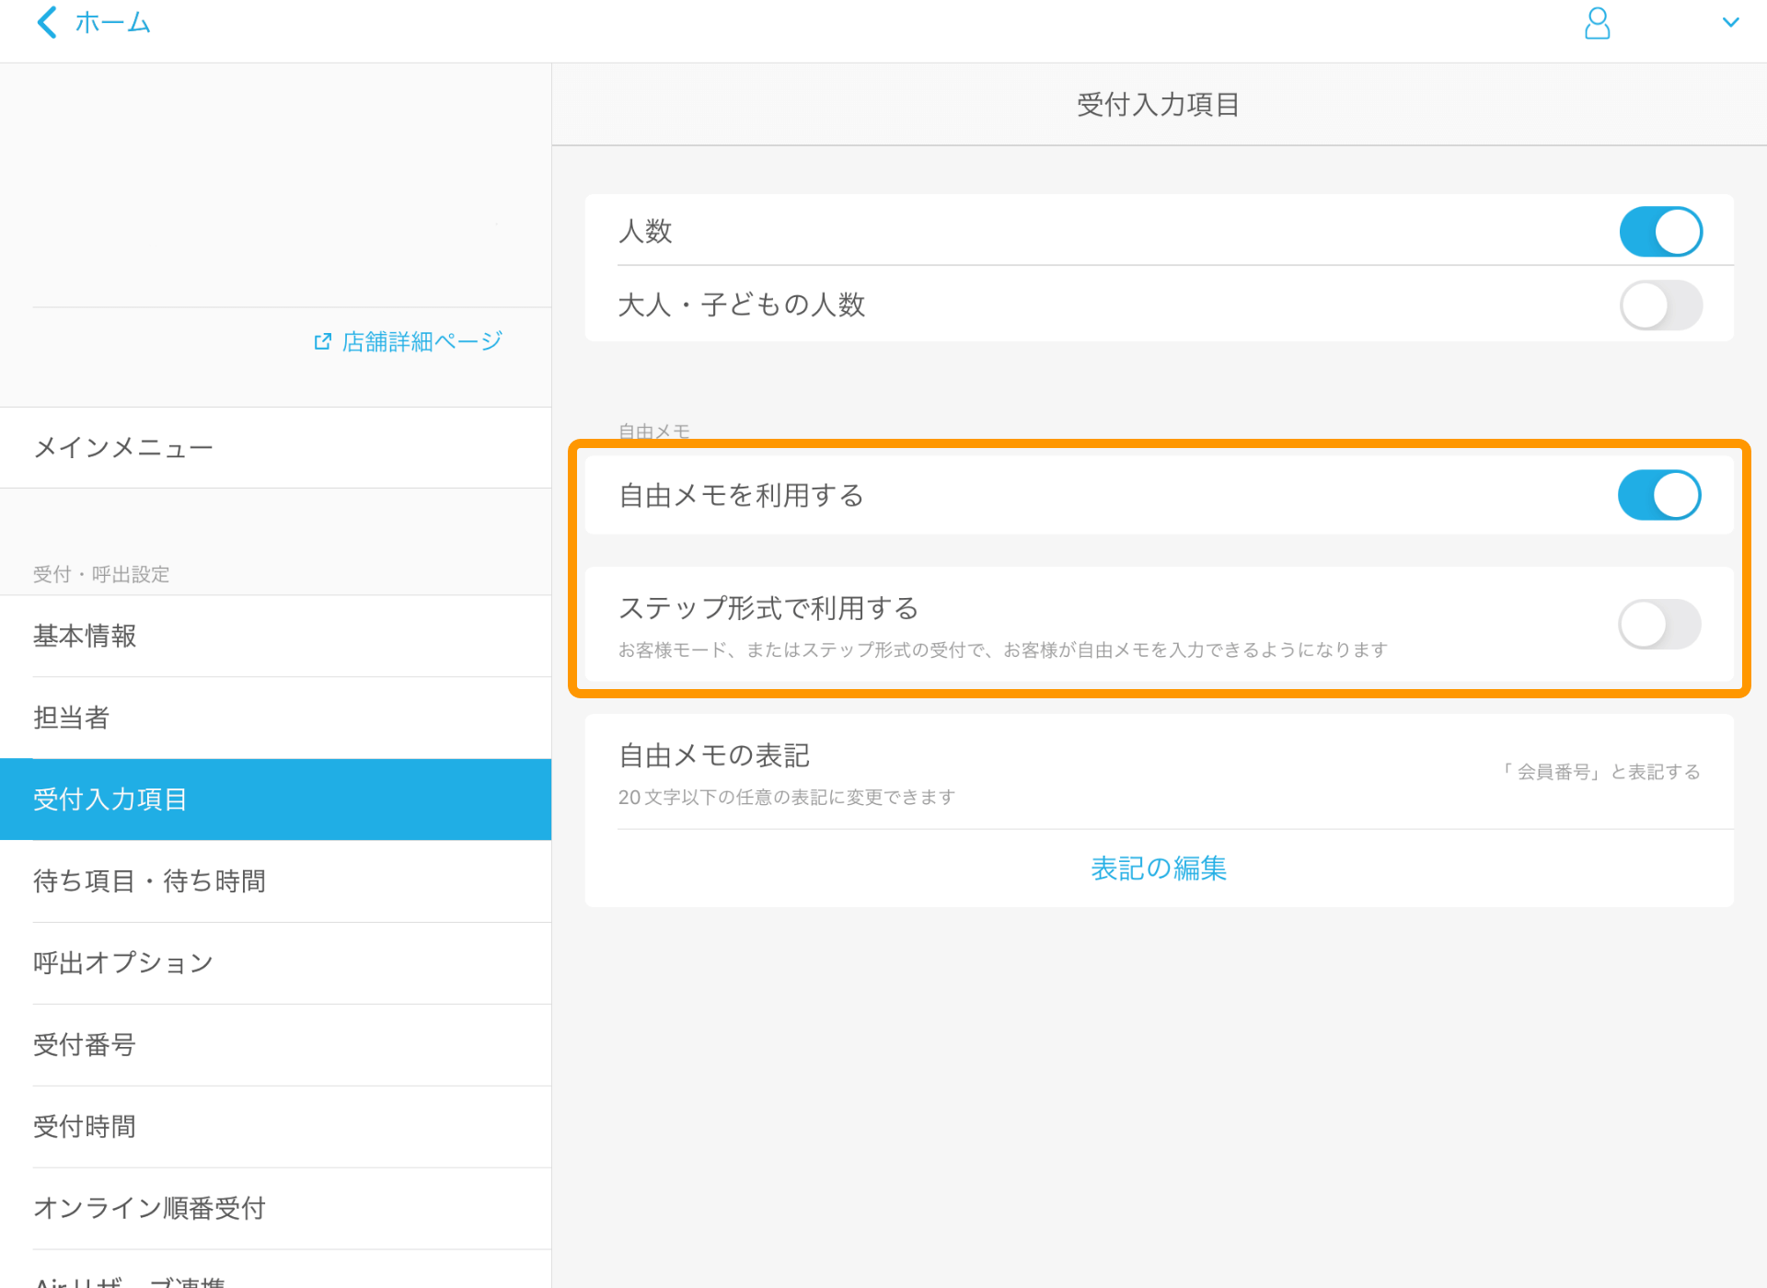This screenshot has width=1767, height=1288.
Task: Turn off 自由メモを利用する
Action: tap(1659, 495)
